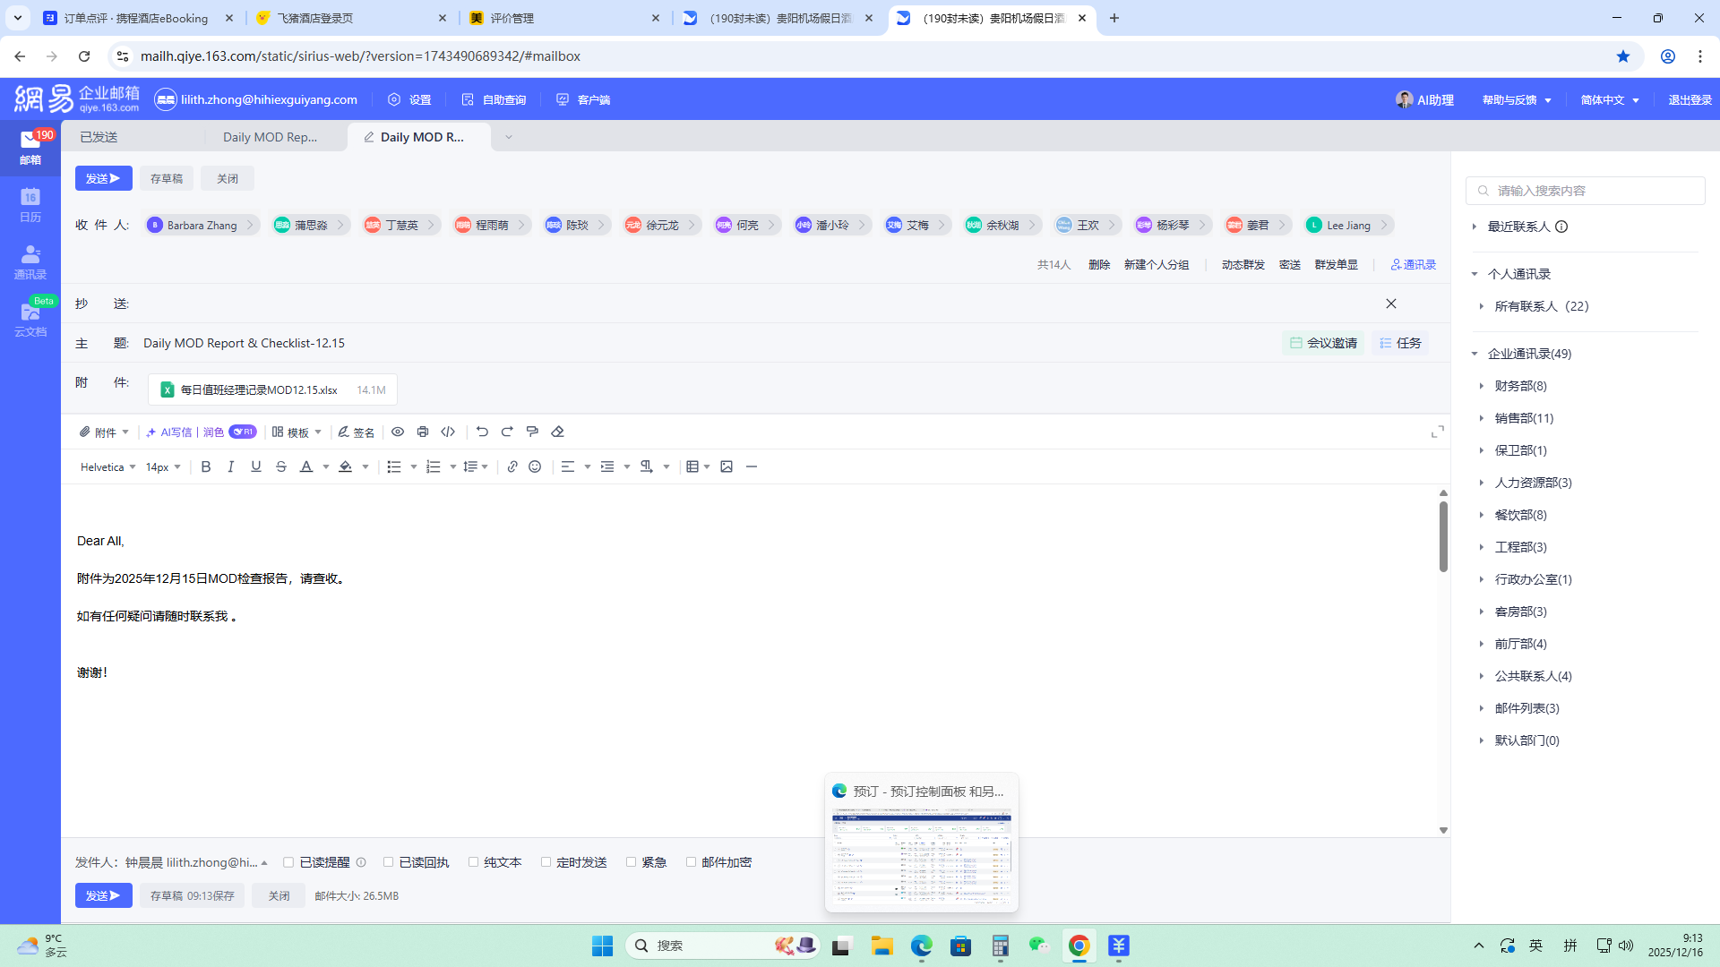1720x967 pixels.
Task: Click the insert image icon
Action: coord(727,466)
